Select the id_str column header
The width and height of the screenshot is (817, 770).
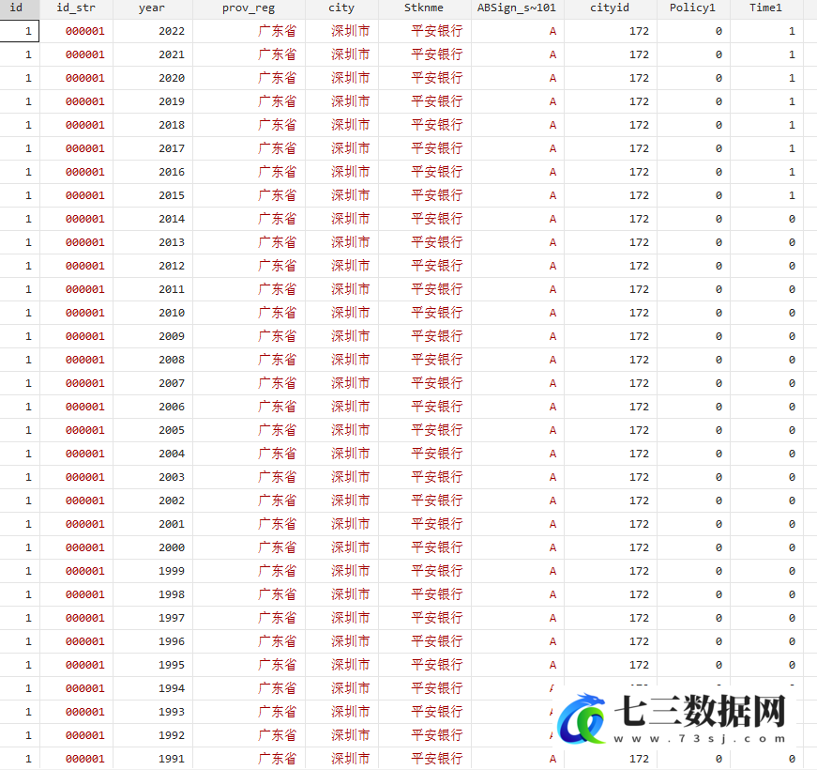click(x=76, y=8)
